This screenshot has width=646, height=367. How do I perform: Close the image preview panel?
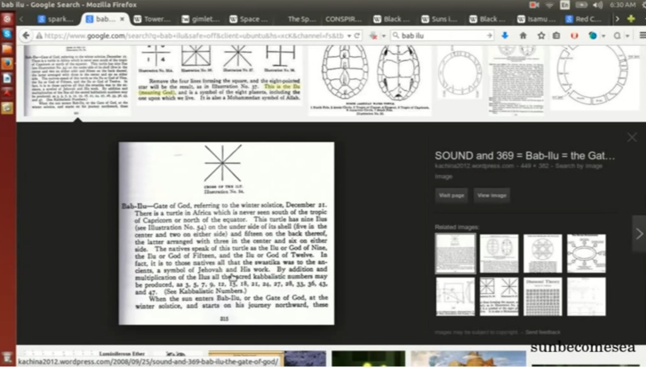point(631,137)
